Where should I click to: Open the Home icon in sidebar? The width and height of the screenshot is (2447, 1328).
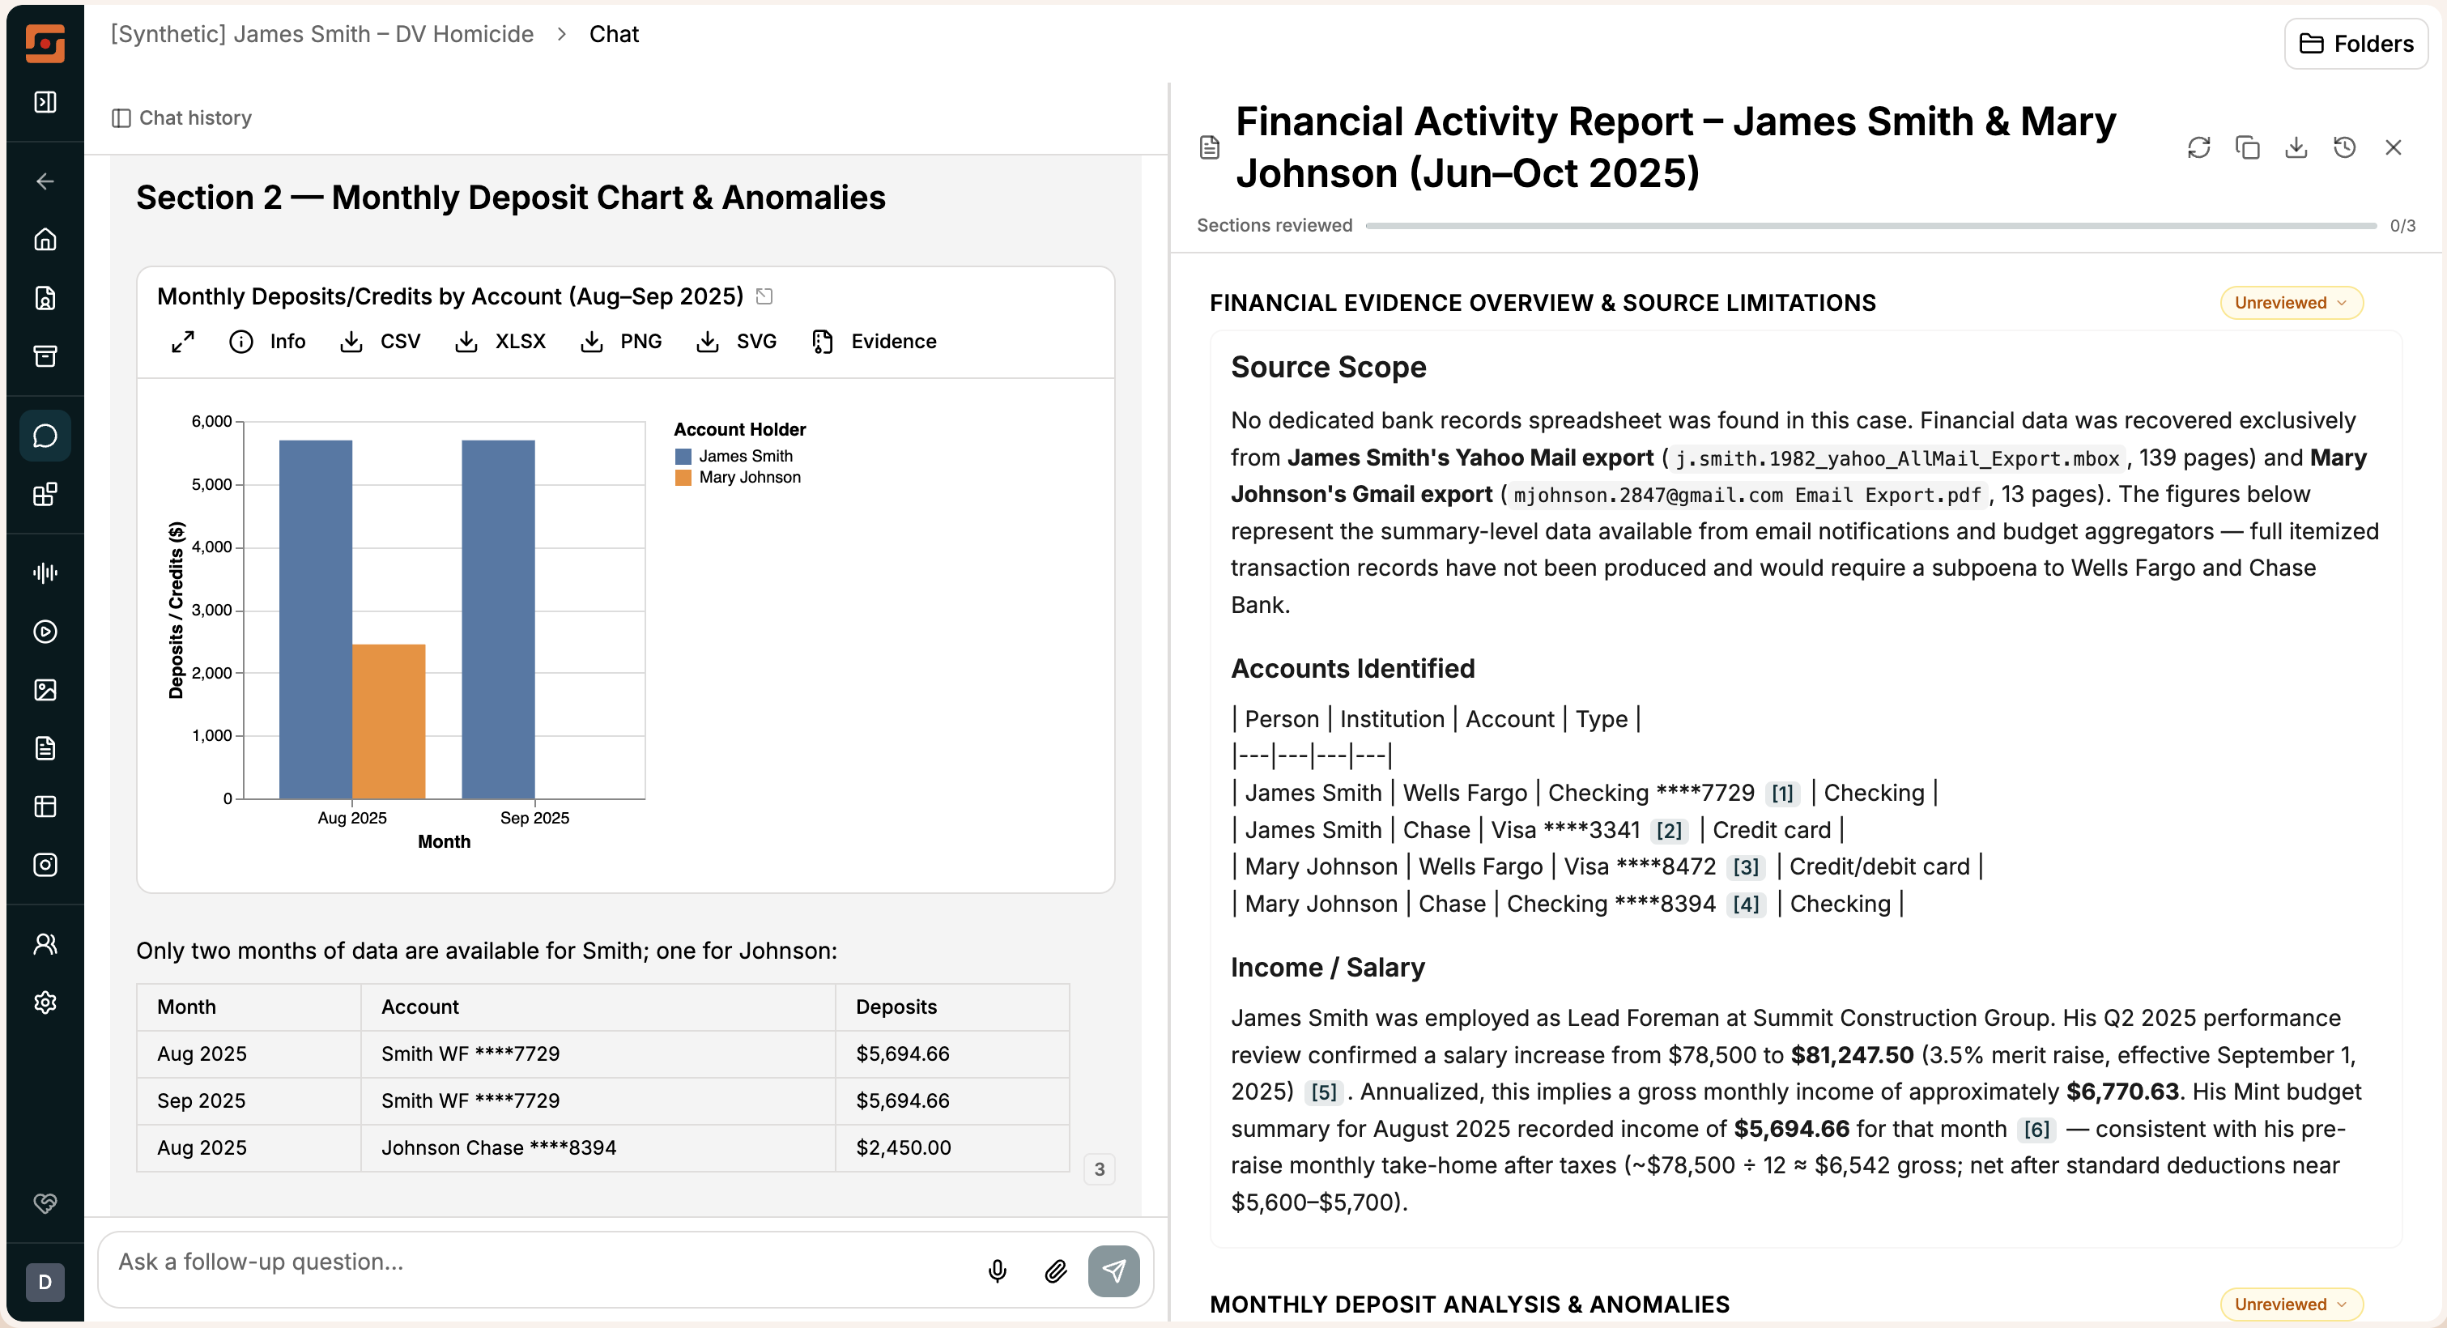click(x=45, y=240)
